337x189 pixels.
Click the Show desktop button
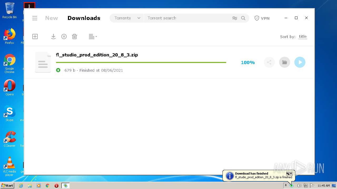pos(334,186)
